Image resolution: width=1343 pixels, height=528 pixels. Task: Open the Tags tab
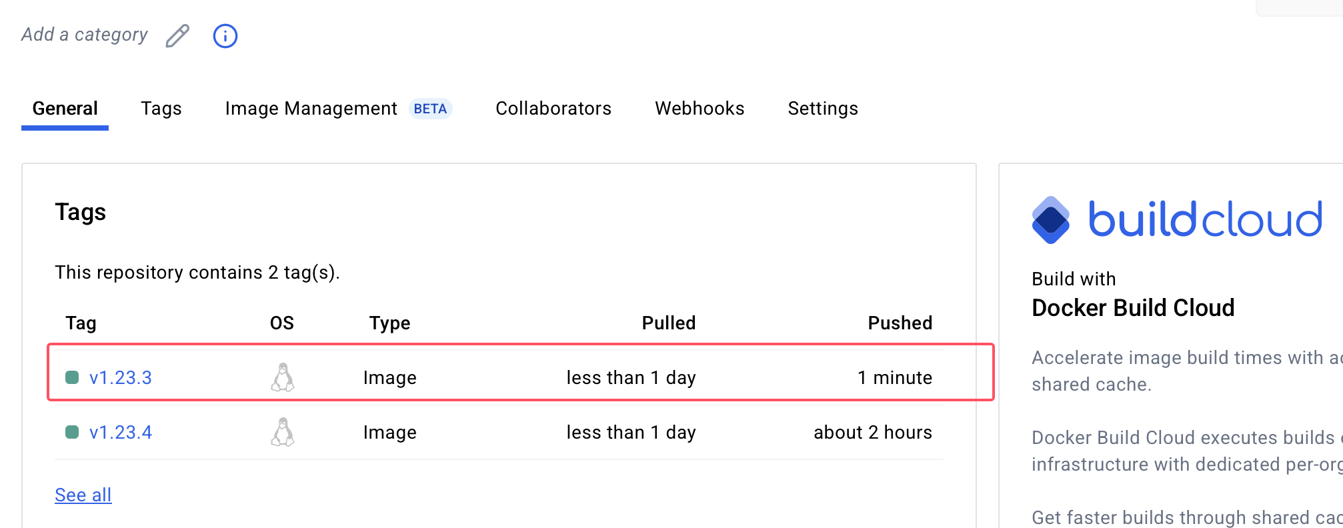pos(161,109)
